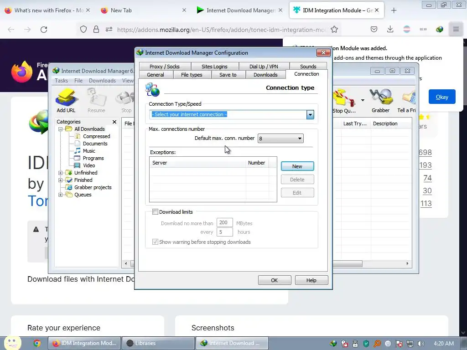Expand the Queues tree node
This screenshot has height=350, width=467.
60,195
